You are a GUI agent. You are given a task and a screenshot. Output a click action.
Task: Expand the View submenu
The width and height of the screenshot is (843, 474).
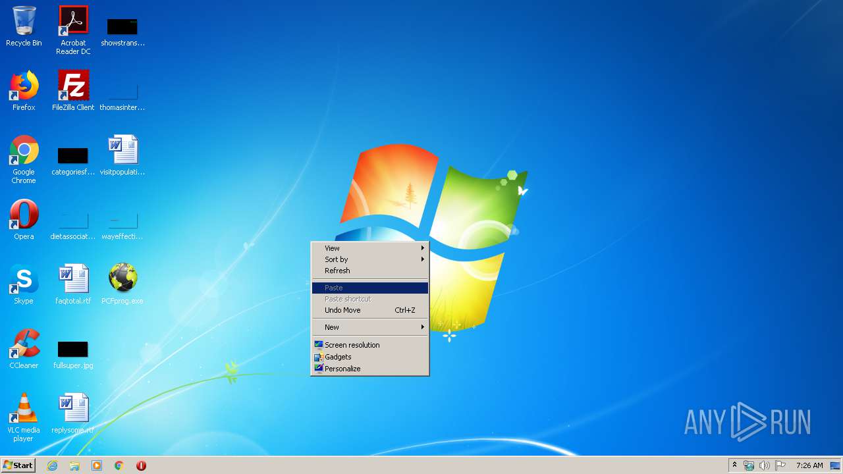370,248
